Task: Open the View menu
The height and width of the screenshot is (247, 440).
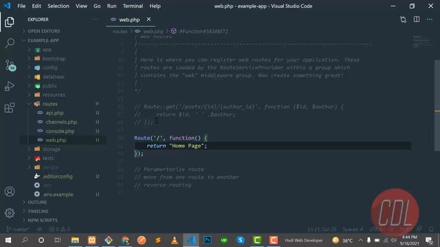Action: [x=81, y=6]
